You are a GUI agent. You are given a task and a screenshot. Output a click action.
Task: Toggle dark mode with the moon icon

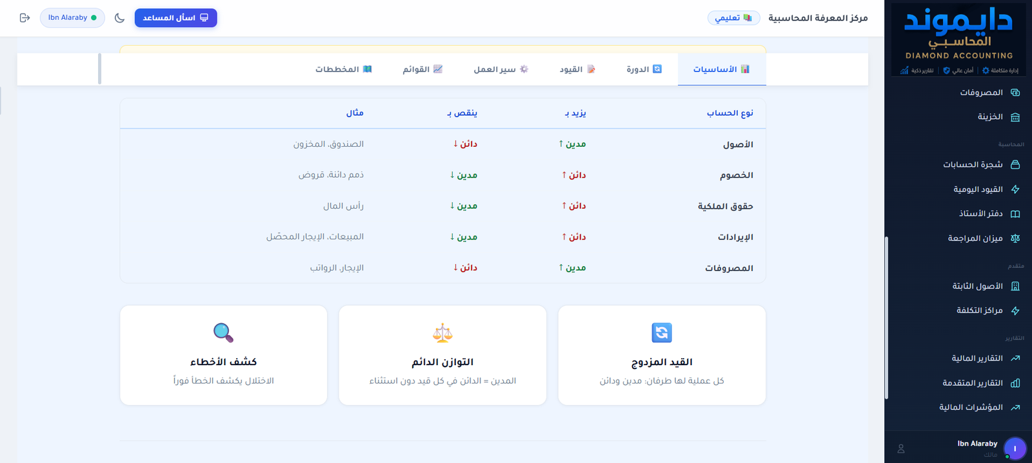click(x=119, y=18)
